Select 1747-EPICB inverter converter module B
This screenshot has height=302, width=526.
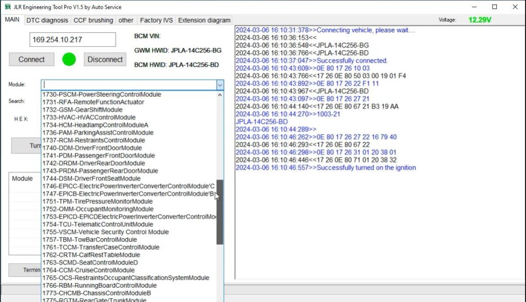coord(128,194)
